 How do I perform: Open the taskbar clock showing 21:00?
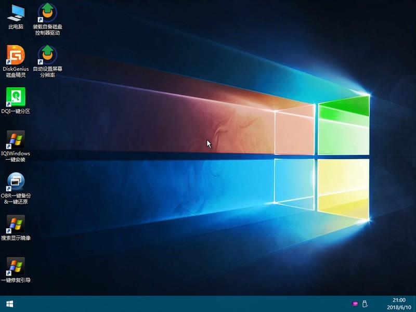(398, 300)
